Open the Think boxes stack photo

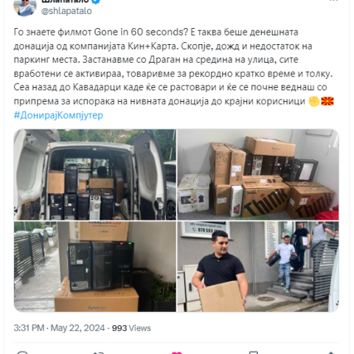click(258, 174)
